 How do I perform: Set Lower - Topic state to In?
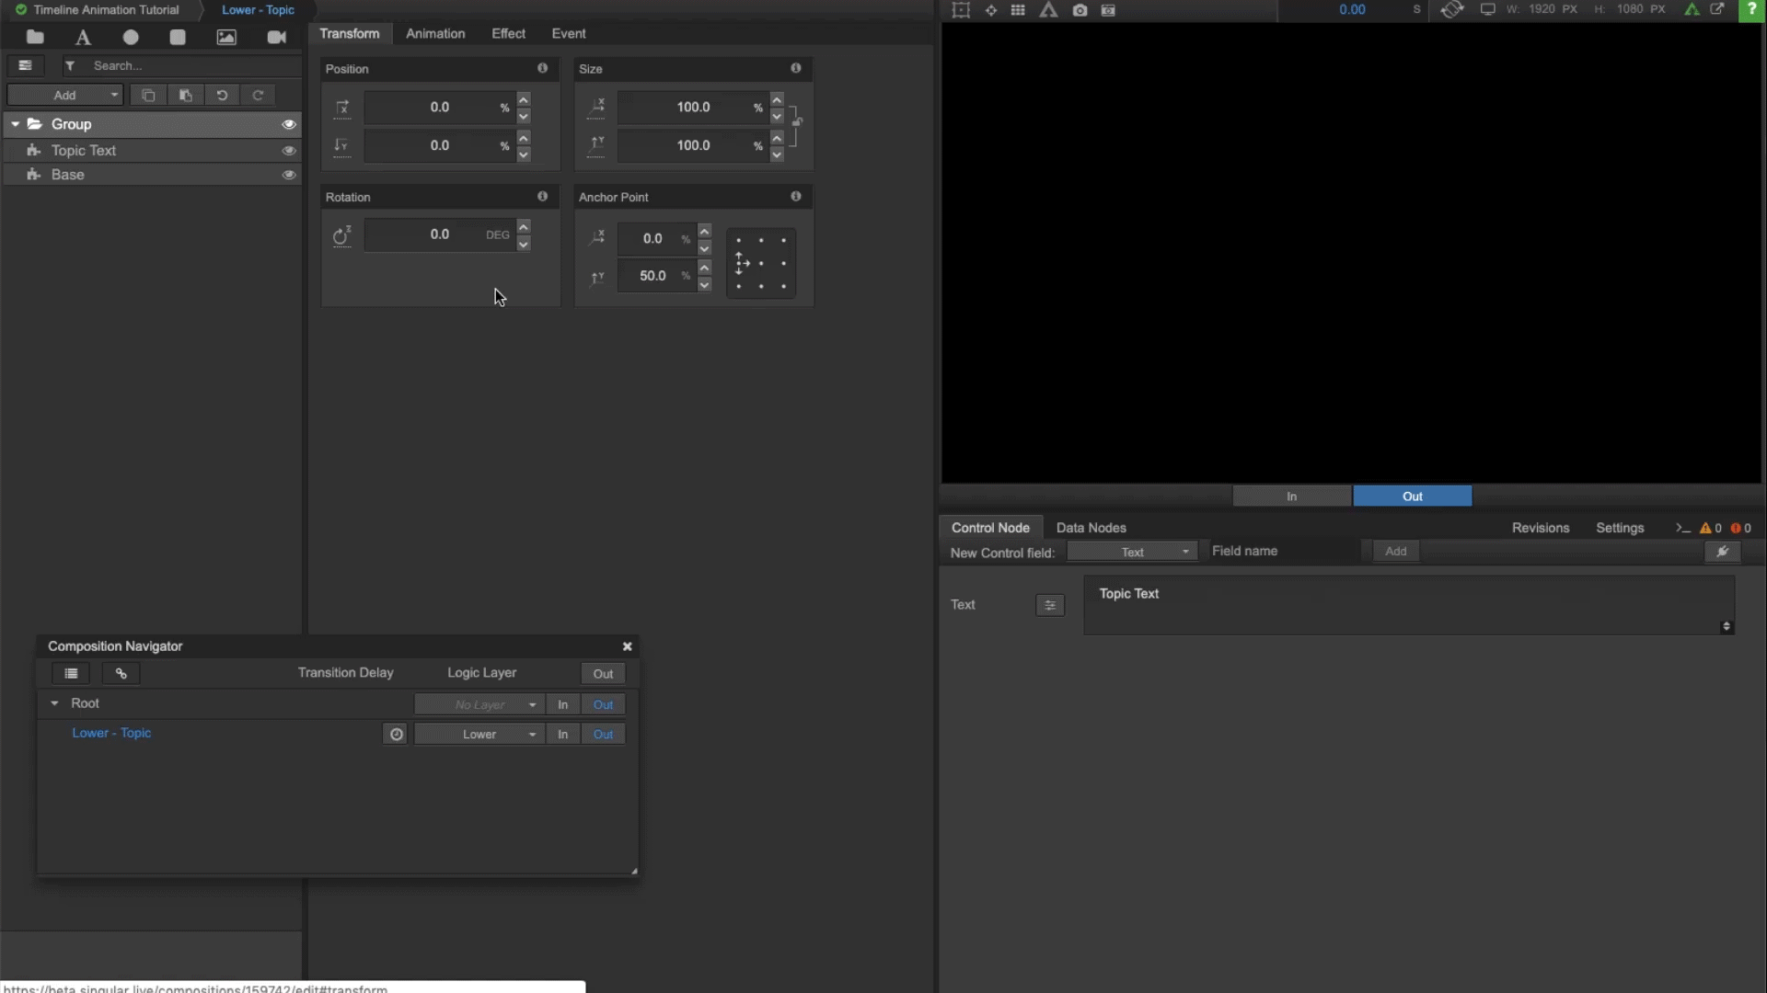(562, 734)
